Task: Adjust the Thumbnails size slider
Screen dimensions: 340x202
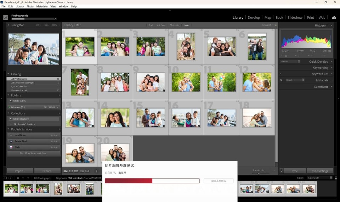Action: 259,173
